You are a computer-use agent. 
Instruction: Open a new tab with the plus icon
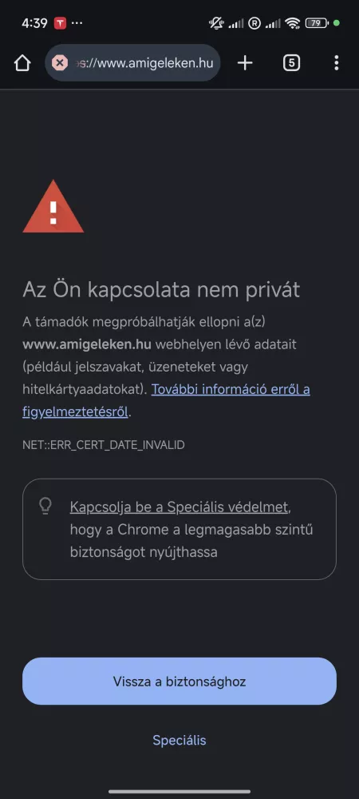point(245,63)
